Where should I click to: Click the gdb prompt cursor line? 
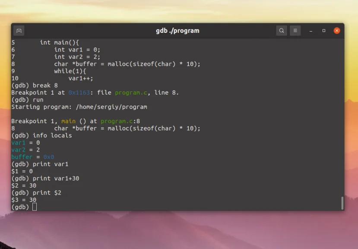click(x=24, y=207)
